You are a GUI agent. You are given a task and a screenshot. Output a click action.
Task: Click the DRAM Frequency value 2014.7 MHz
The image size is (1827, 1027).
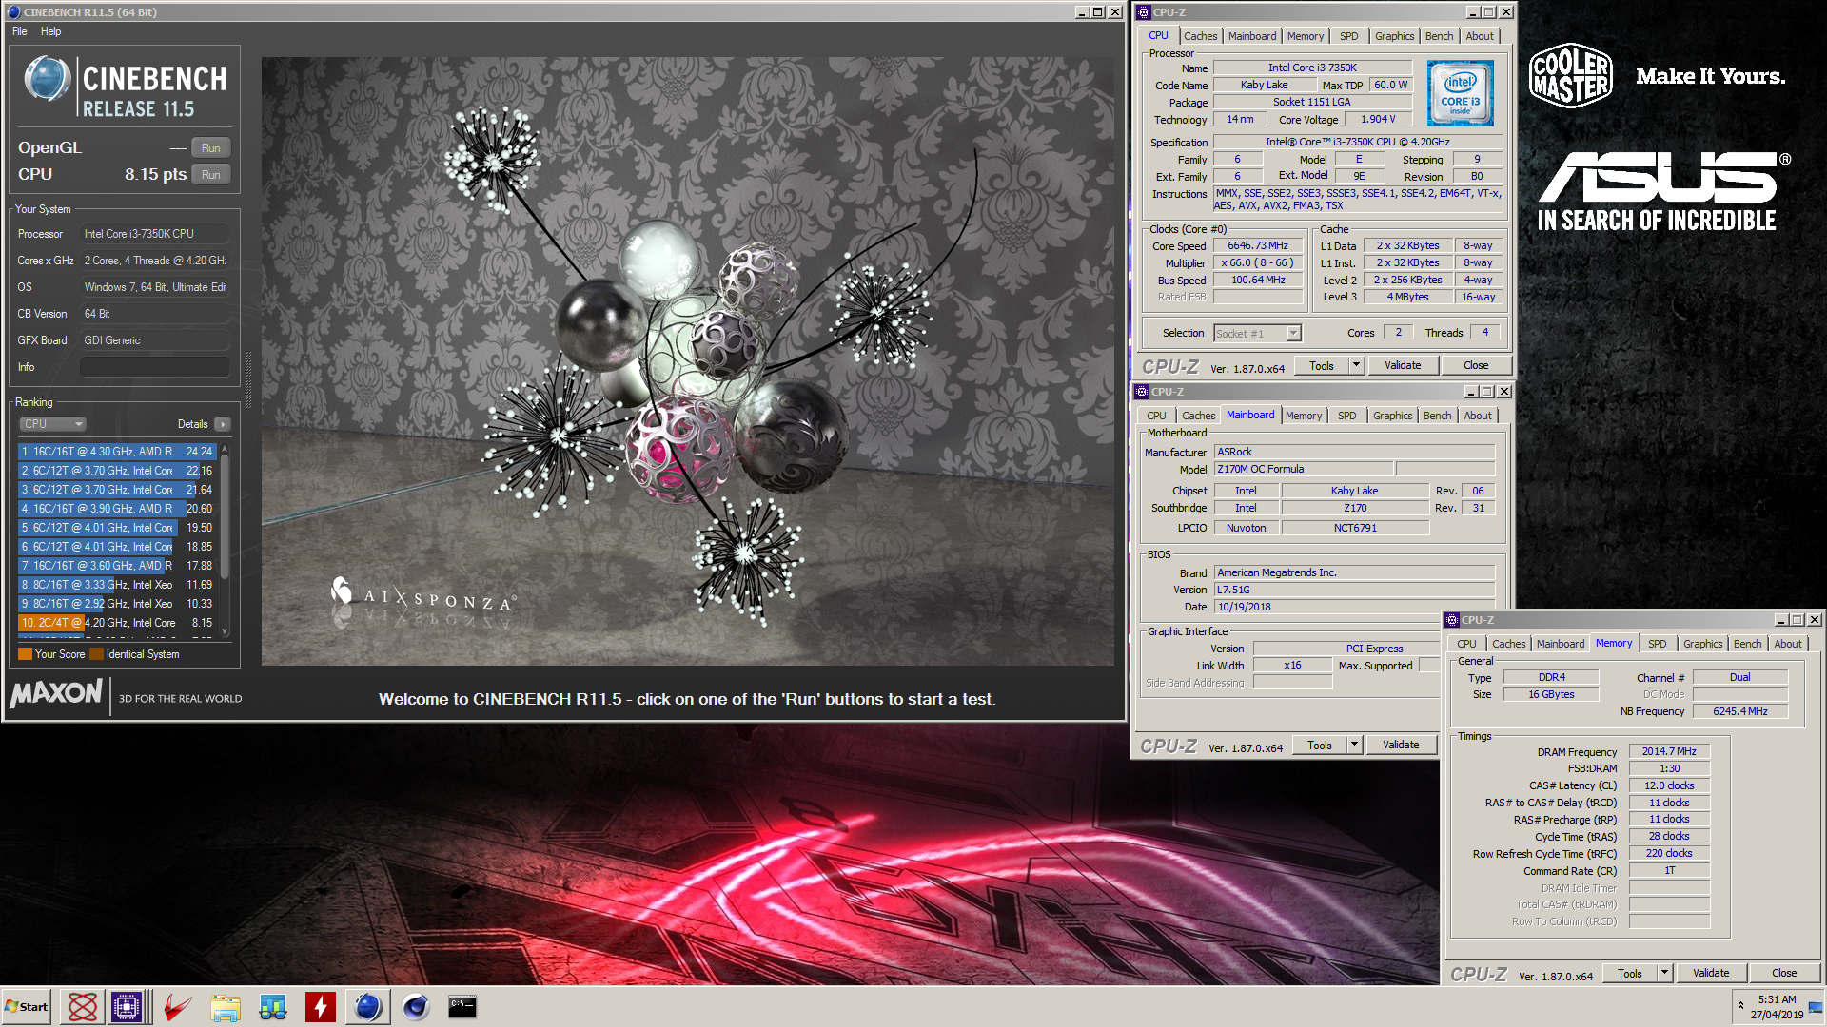pyautogui.click(x=1669, y=752)
